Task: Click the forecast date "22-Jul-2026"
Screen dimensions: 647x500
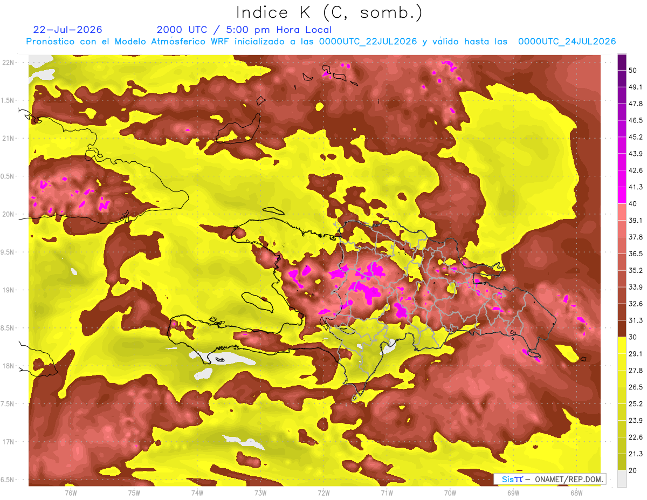Action: [x=67, y=30]
